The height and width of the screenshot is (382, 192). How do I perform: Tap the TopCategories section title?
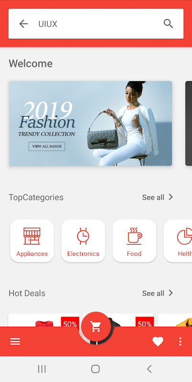tap(36, 197)
